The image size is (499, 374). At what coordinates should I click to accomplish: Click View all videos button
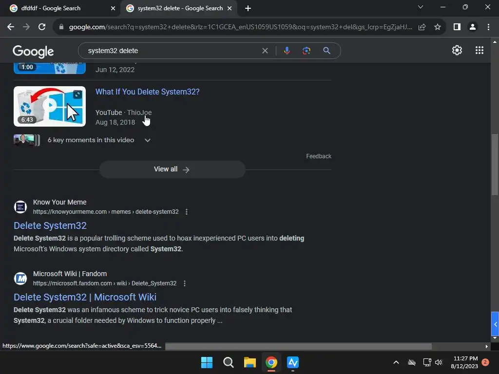(172, 169)
